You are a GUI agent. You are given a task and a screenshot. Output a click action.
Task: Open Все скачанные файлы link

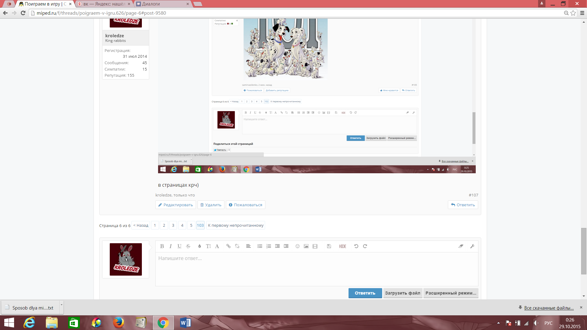coord(549,308)
